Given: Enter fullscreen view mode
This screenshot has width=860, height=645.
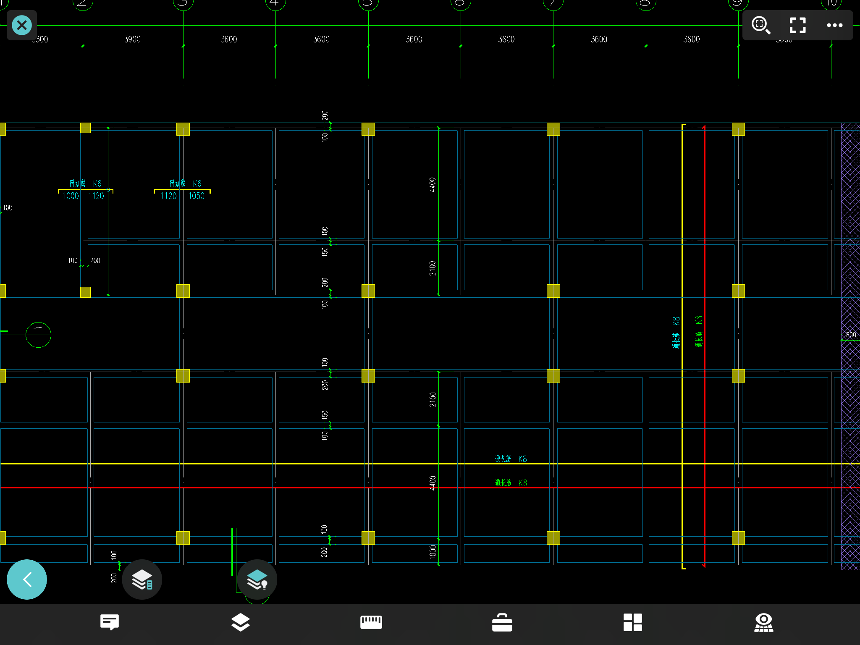Looking at the screenshot, I should [797, 25].
